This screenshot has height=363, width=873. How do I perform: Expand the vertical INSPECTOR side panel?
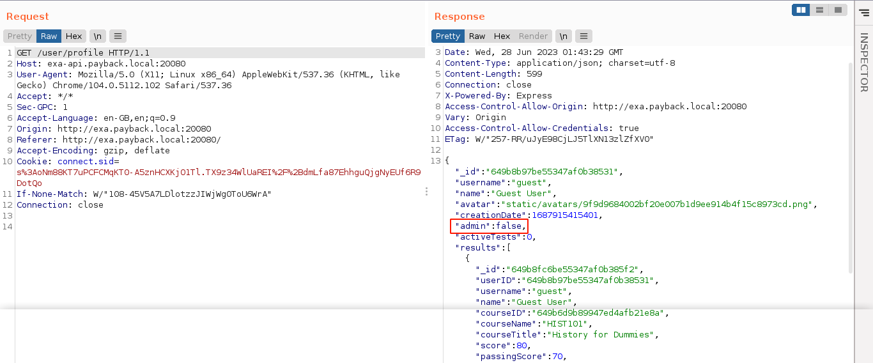(x=863, y=63)
